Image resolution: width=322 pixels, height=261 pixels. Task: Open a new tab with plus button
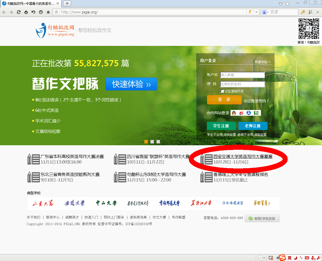coord(67,3)
